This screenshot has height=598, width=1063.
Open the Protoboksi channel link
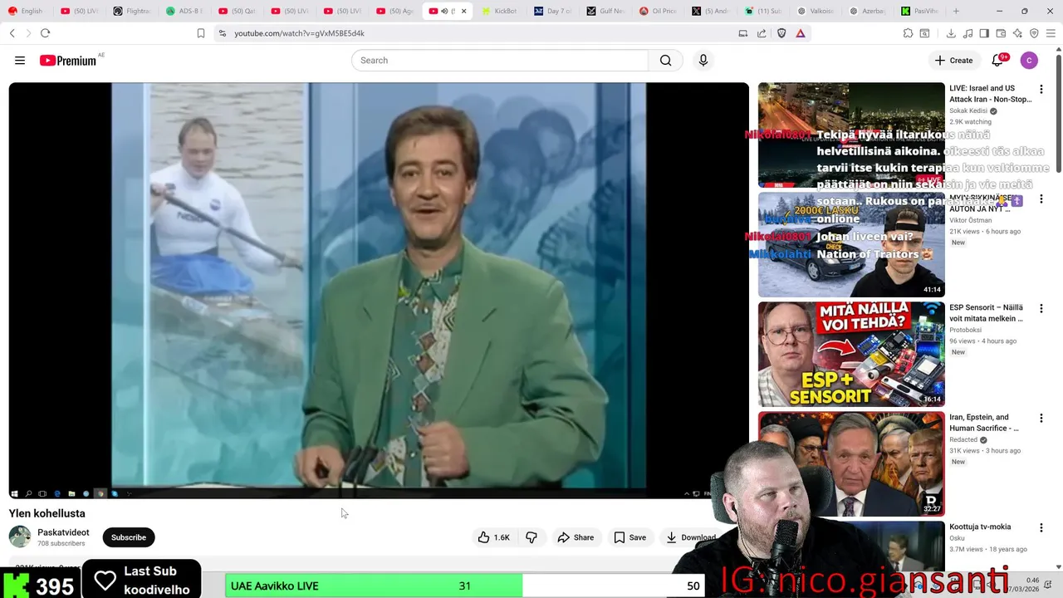click(967, 330)
